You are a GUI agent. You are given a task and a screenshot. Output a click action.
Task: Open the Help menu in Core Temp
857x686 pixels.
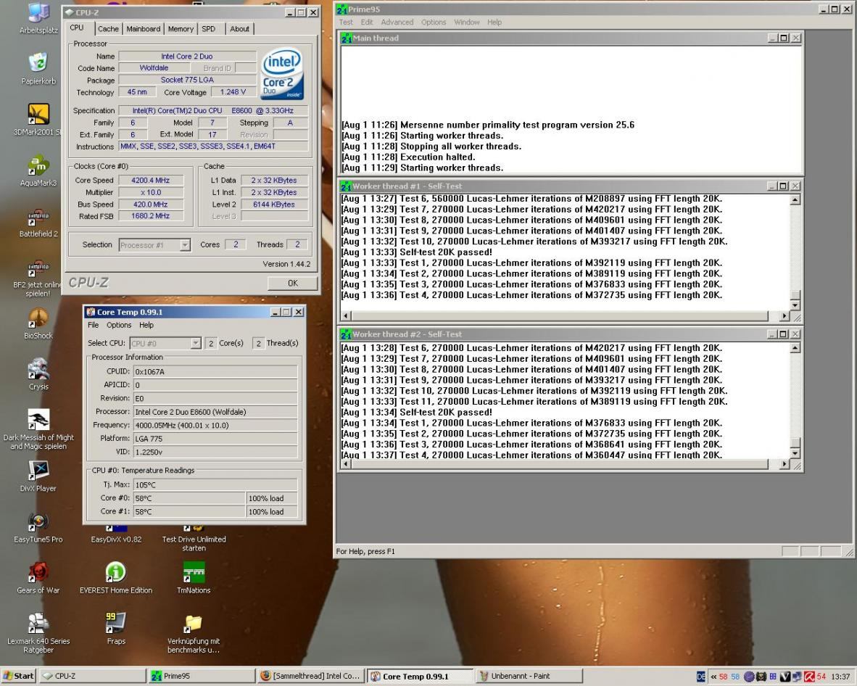[x=146, y=325]
